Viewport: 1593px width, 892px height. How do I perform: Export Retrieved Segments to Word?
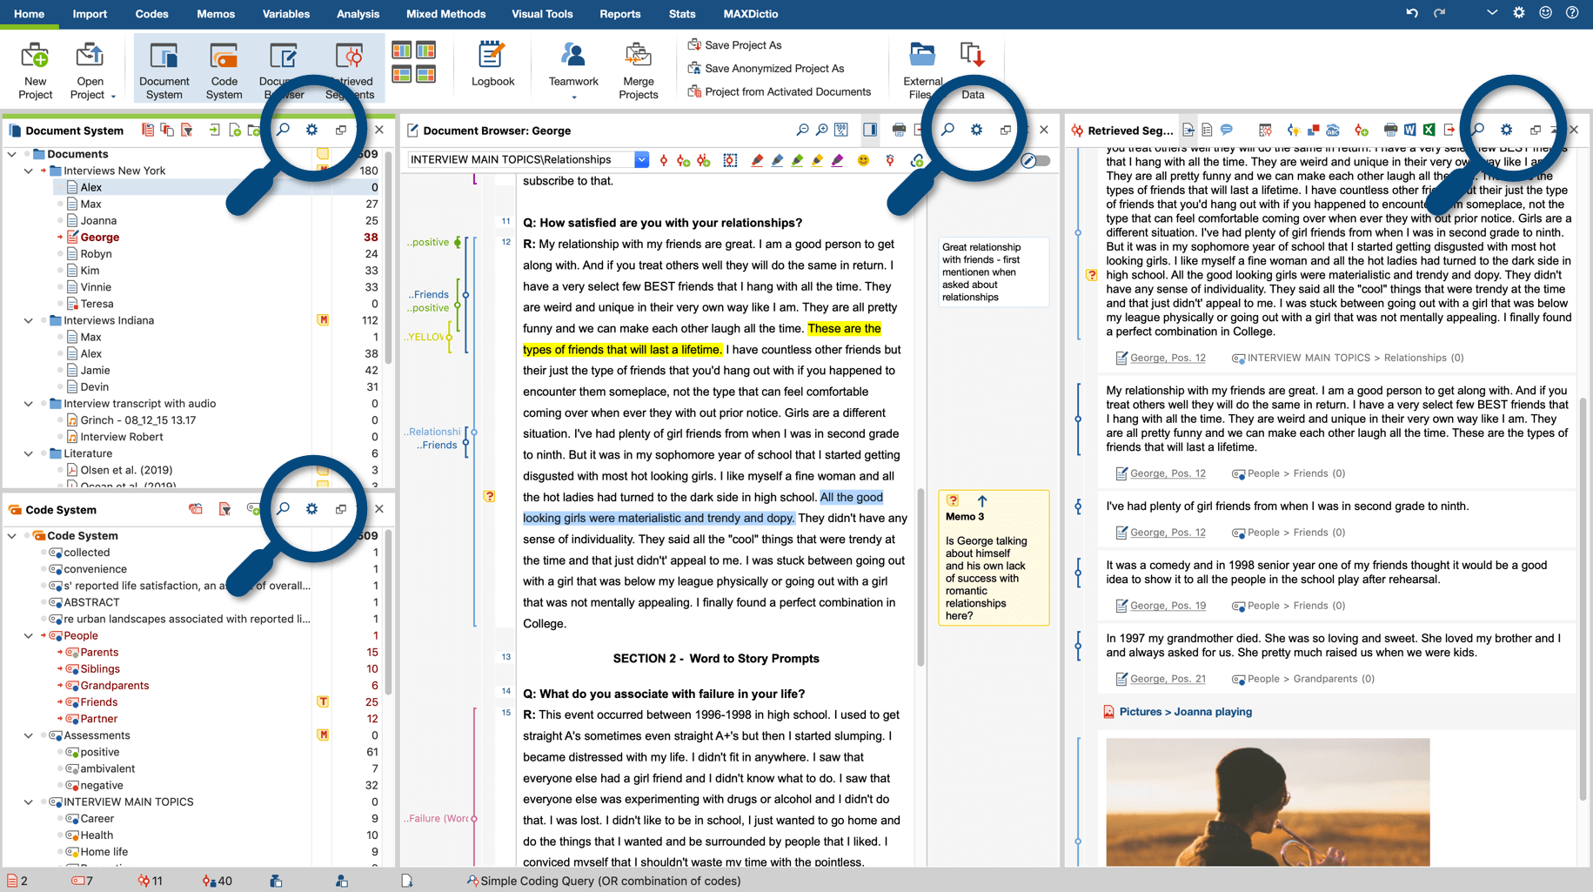coord(1409,130)
